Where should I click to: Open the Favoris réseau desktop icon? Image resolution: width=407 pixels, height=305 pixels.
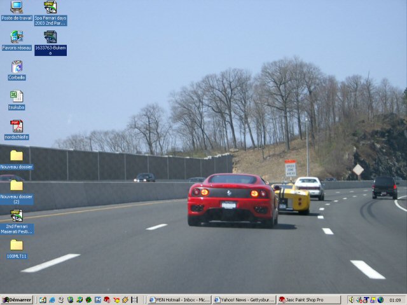click(x=17, y=41)
